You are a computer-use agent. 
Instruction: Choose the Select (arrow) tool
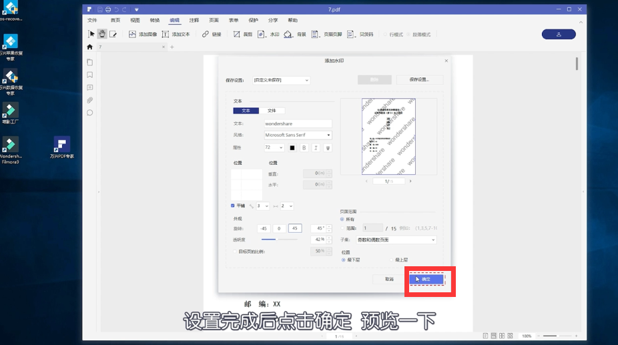click(x=91, y=34)
